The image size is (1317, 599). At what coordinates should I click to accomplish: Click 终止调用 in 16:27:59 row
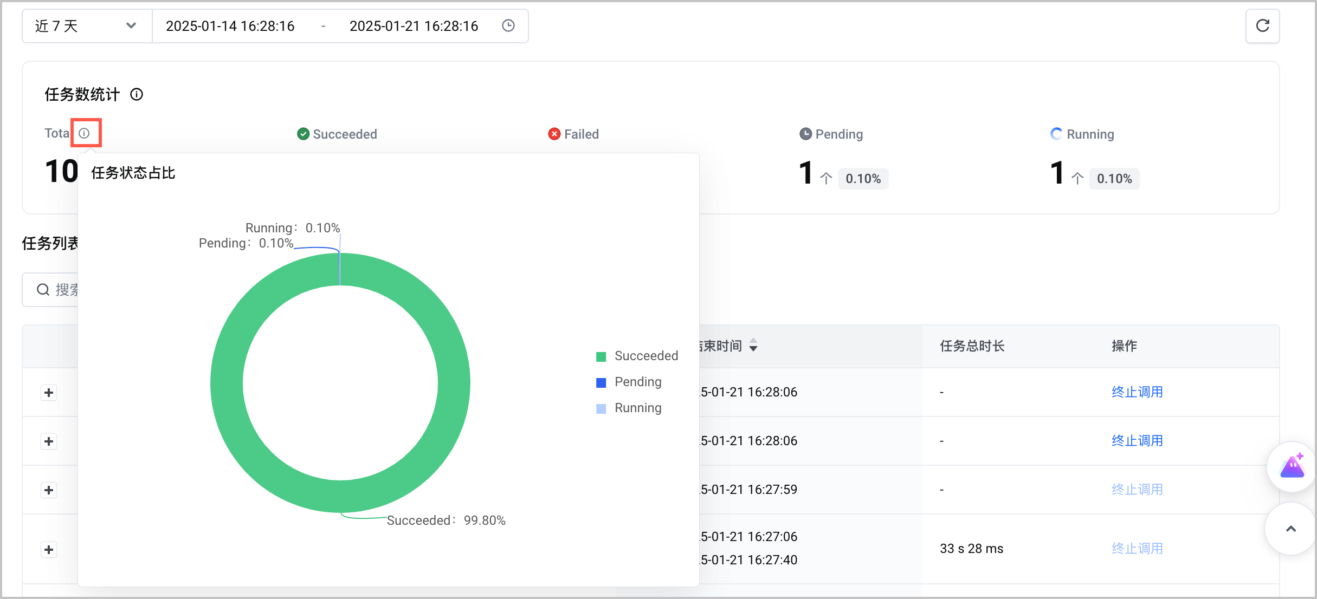(1137, 490)
